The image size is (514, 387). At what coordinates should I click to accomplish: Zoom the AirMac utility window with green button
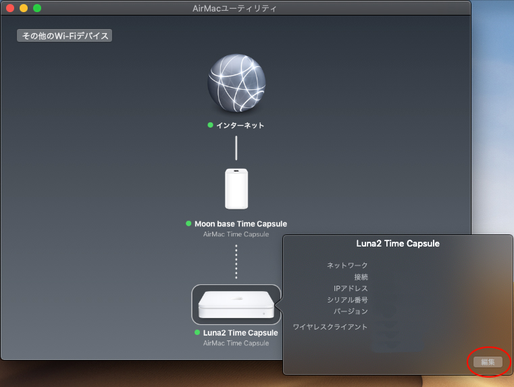[x=37, y=8]
